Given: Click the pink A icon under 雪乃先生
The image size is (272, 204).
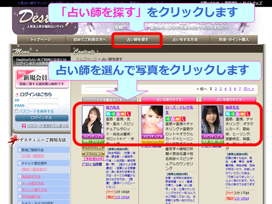Looking at the screenshot, I should 118,114.
